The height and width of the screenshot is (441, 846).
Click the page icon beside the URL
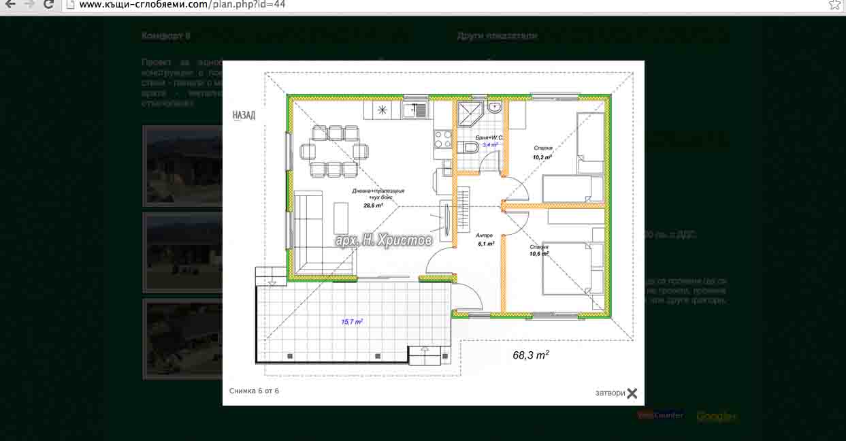[x=69, y=4]
